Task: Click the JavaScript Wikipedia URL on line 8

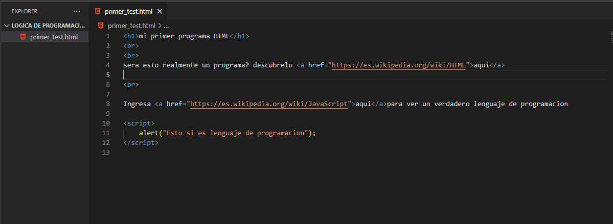Action: [269, 104]
